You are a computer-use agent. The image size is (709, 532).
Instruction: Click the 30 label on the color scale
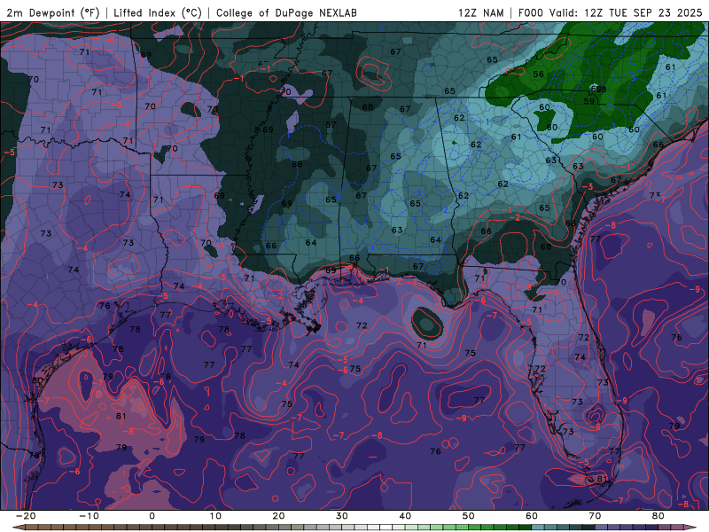[x=342, y=516]
